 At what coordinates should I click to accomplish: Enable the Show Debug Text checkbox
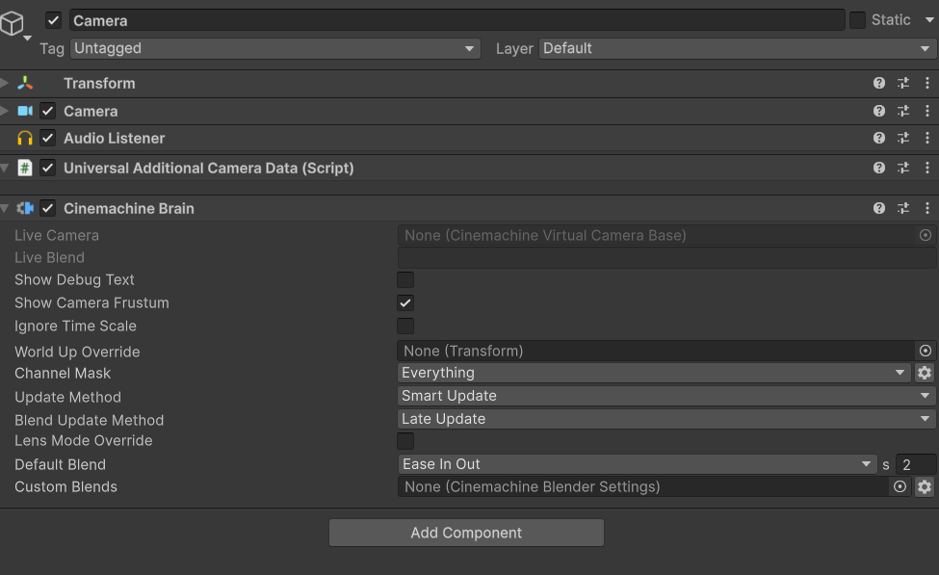point(405,280)
